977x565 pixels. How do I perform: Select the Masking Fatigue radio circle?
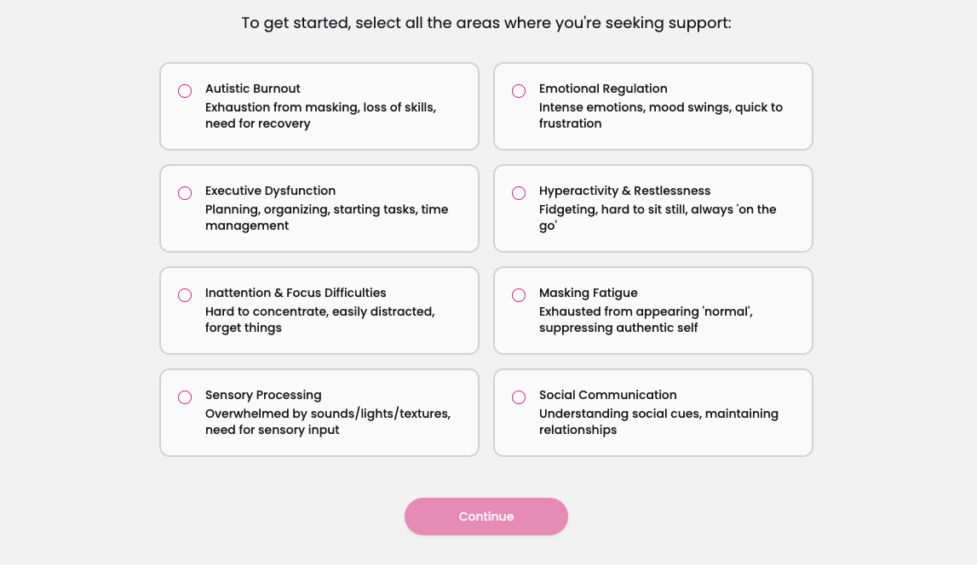[x=519, y=295]
